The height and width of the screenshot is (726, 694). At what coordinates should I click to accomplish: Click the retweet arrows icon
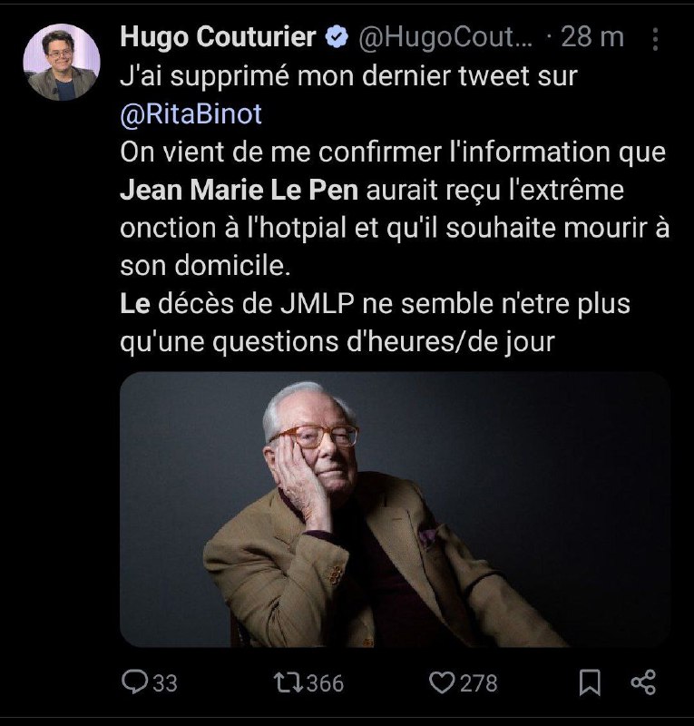coord(288,682)
